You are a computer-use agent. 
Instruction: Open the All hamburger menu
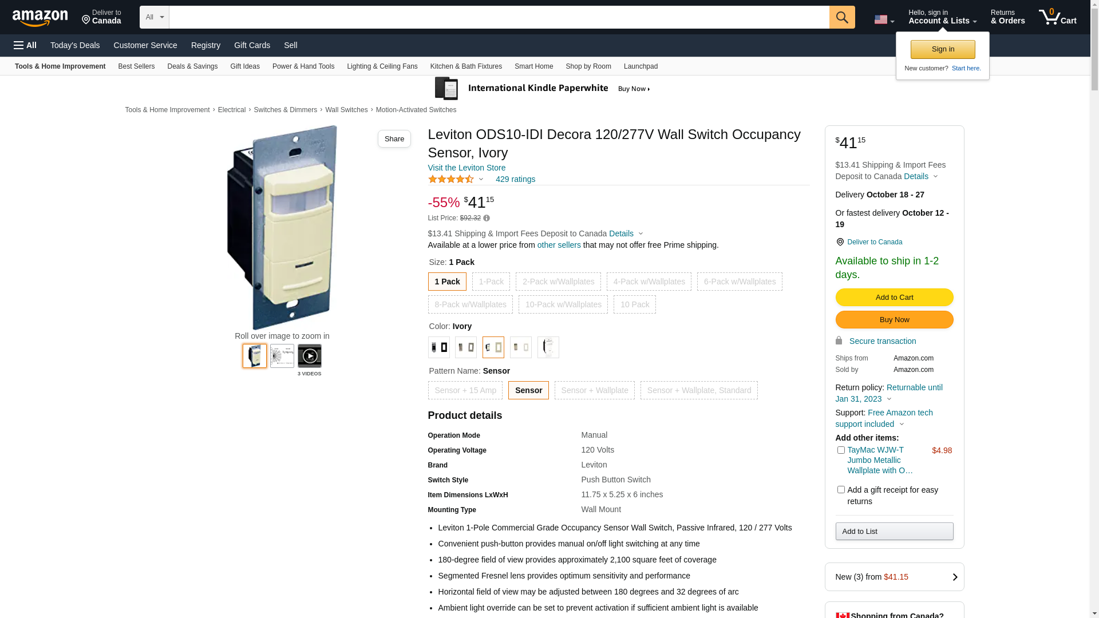(25, 45)
